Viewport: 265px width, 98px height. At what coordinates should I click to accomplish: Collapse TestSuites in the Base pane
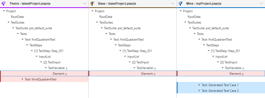coord(97,22)
